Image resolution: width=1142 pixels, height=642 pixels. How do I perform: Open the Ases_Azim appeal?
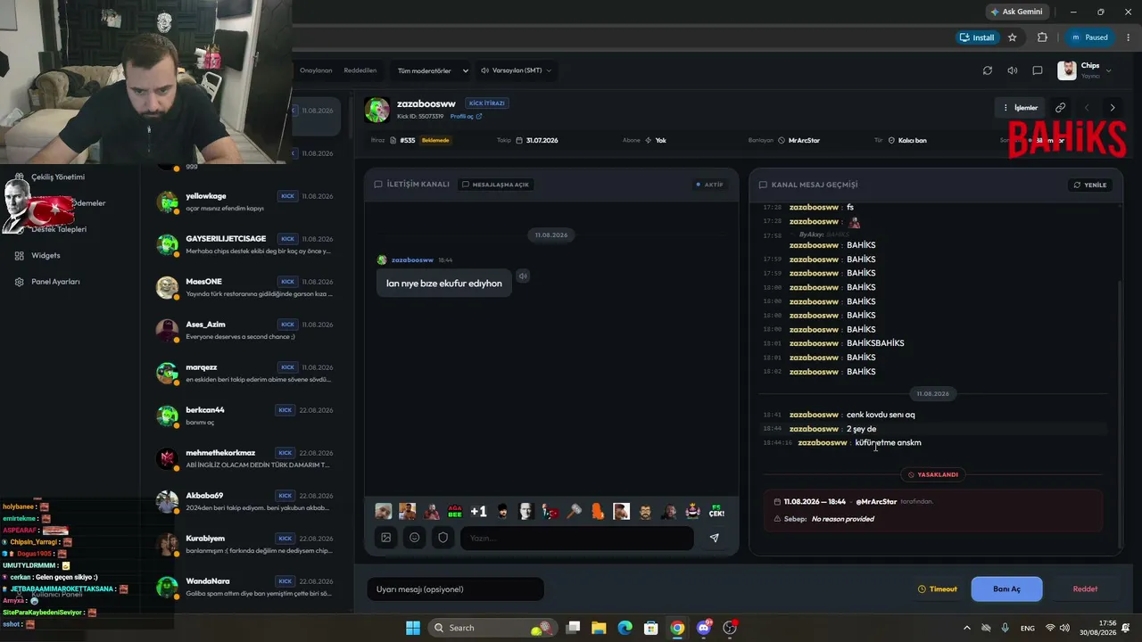tap(245, 331)
